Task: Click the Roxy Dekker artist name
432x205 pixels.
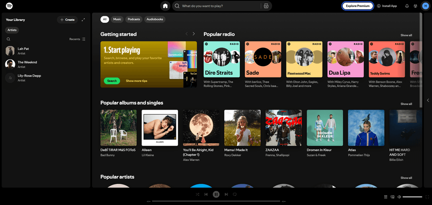Action: coord(232,155)
